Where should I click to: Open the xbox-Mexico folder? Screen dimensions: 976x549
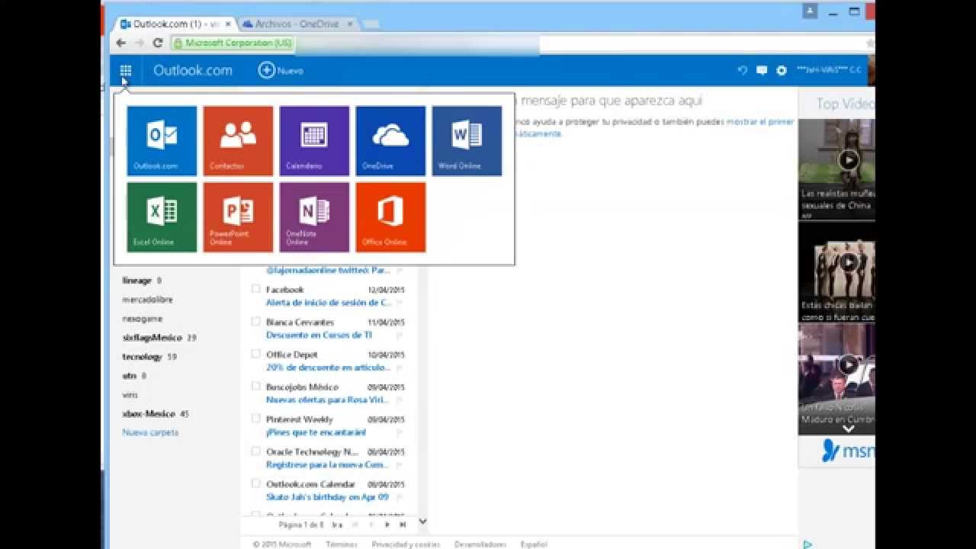(150, 414)
